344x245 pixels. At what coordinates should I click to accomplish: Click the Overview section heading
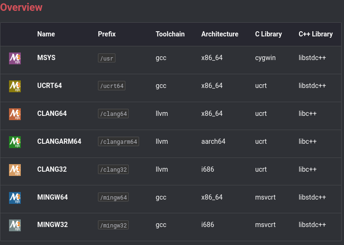point(21,8)
